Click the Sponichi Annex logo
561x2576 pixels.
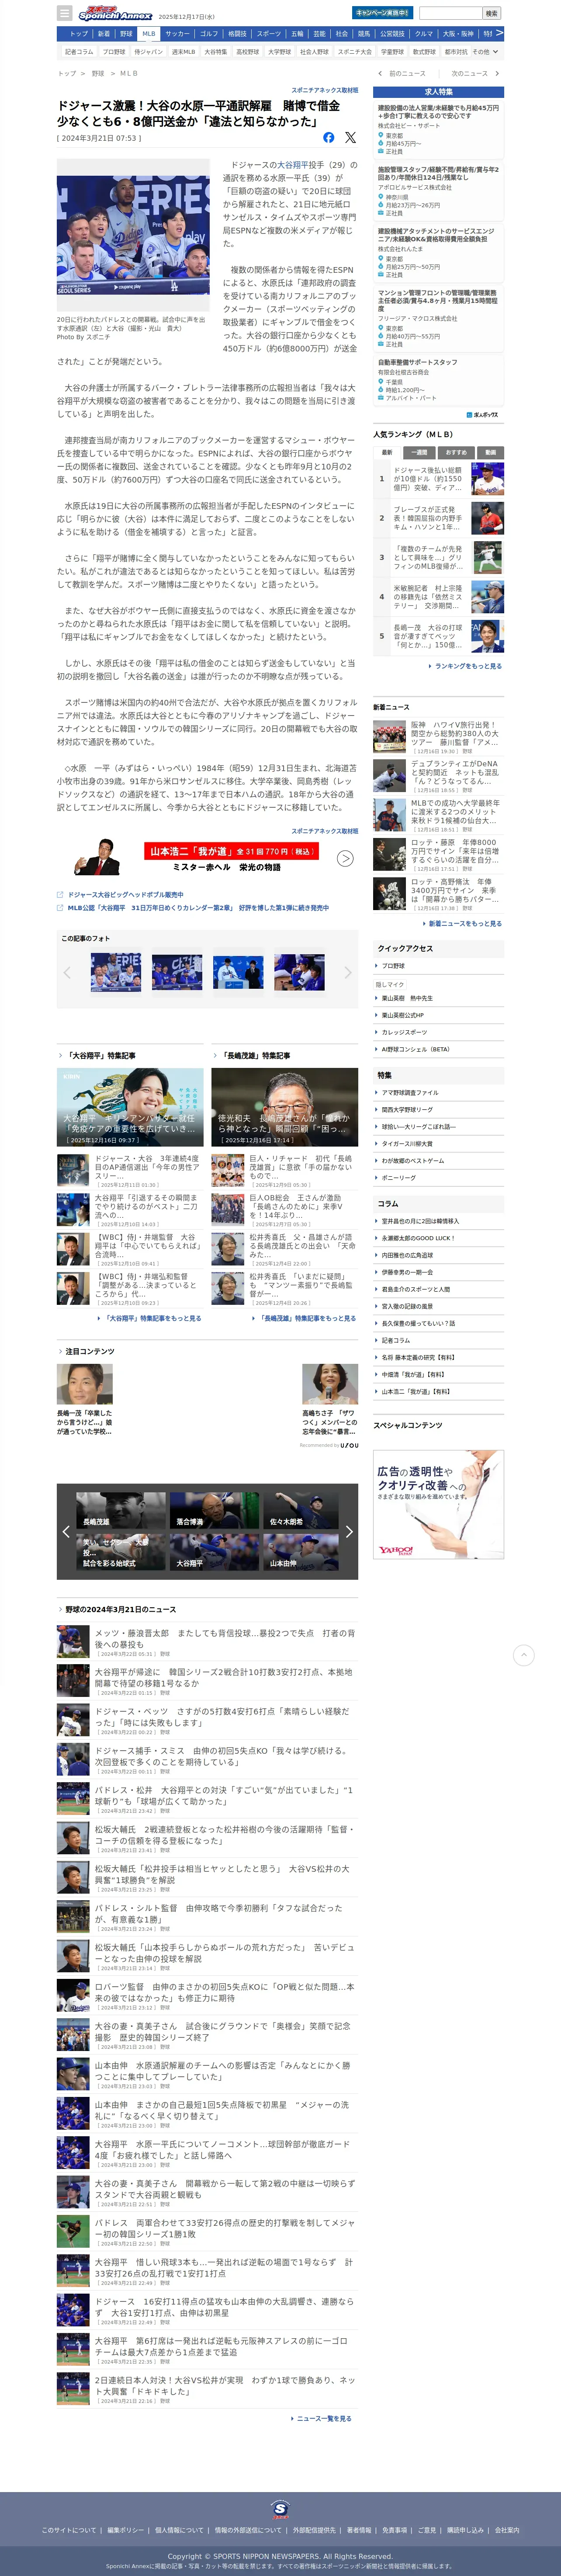point(115,14)
